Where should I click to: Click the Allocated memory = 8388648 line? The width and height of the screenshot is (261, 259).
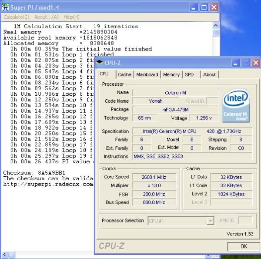(59, 44)
